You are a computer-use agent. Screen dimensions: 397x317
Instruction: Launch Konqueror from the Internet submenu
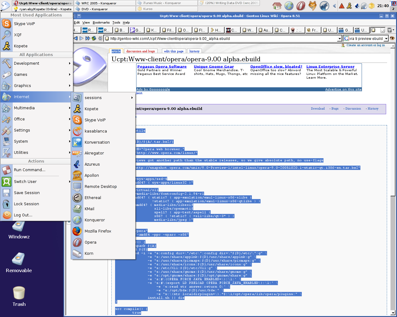103,220
